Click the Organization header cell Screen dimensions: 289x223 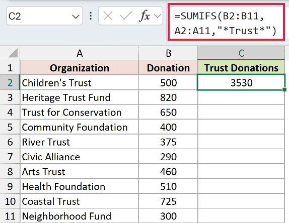click(80, 68)
